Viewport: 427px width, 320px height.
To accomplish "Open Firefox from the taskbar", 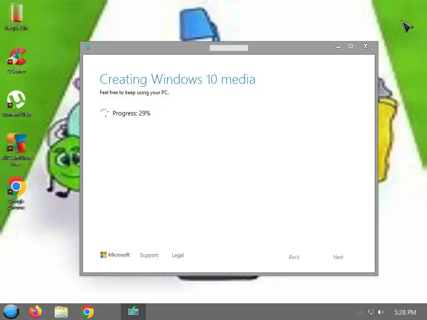I will tap(35, 312).
